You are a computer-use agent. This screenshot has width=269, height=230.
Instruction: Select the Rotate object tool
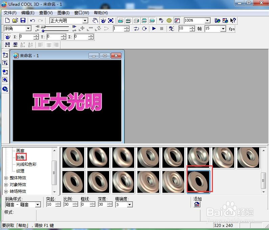[x=103, y=21]
